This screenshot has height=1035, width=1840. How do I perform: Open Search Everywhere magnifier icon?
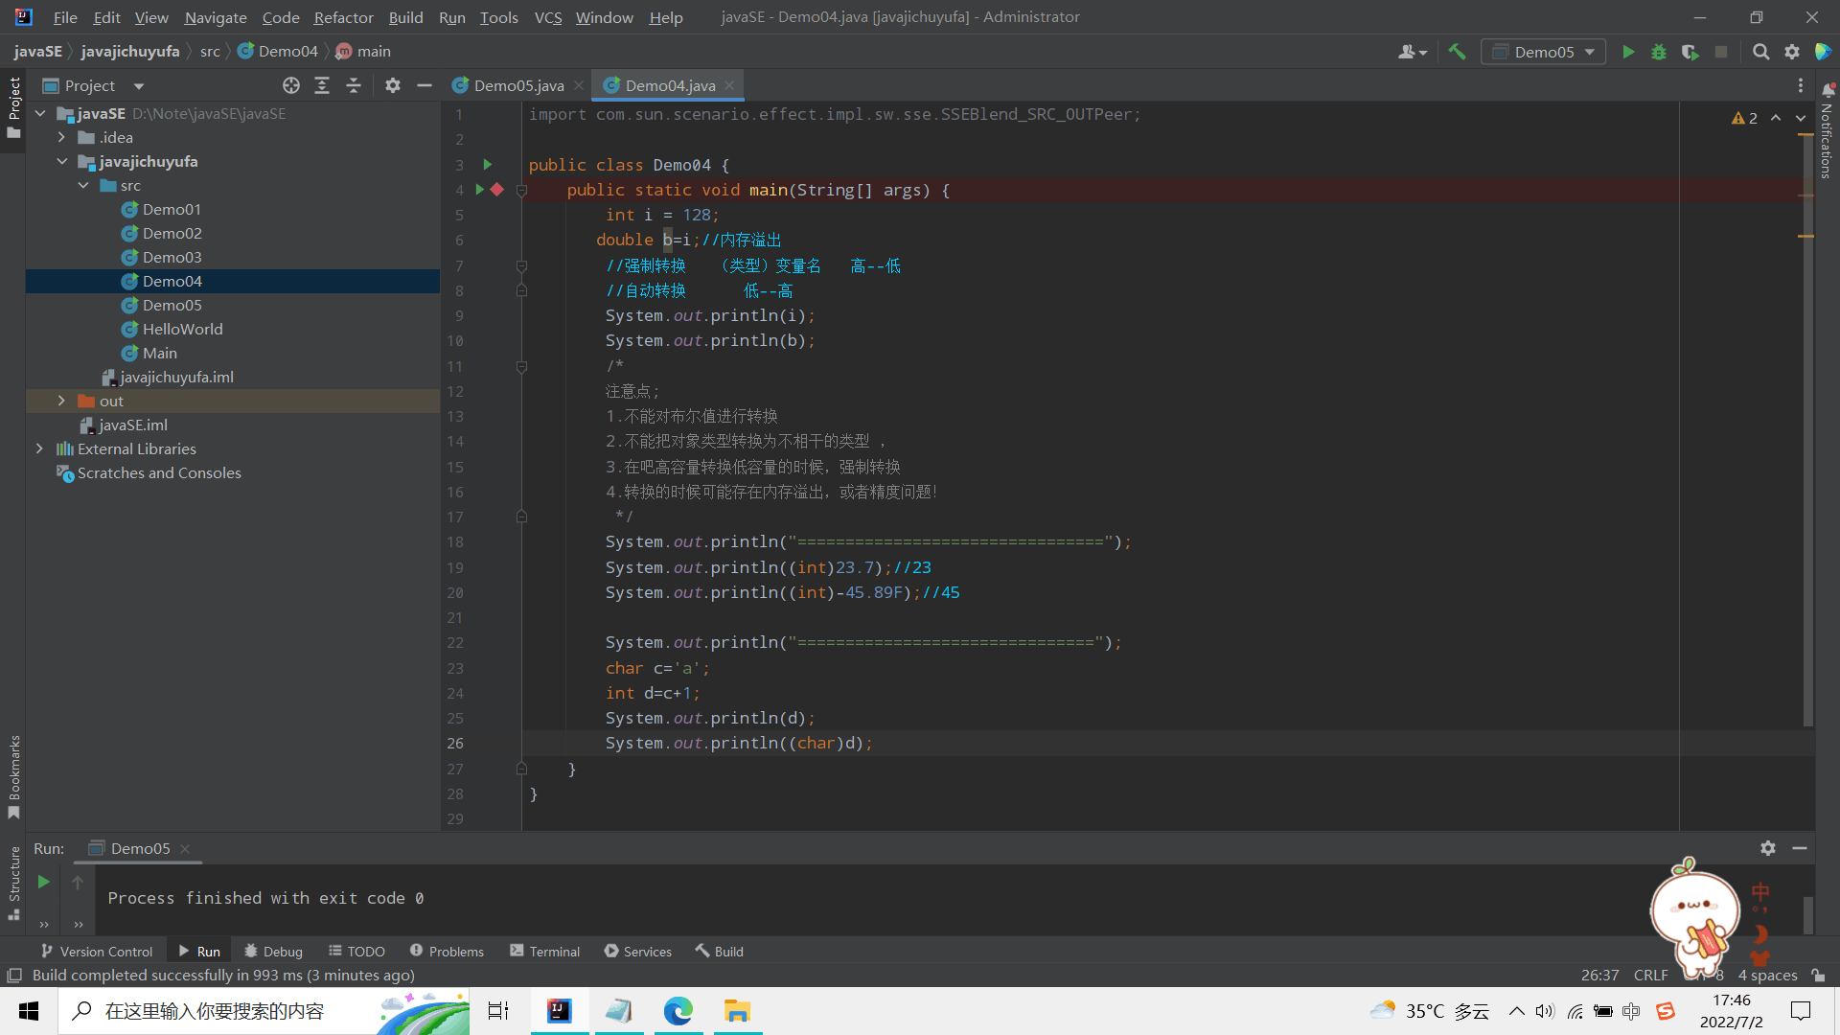tap(1760, 52)
